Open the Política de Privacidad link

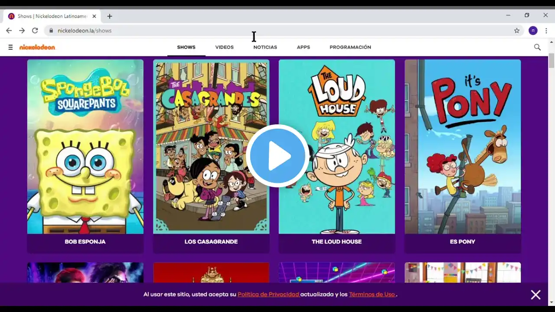[268, 294]
